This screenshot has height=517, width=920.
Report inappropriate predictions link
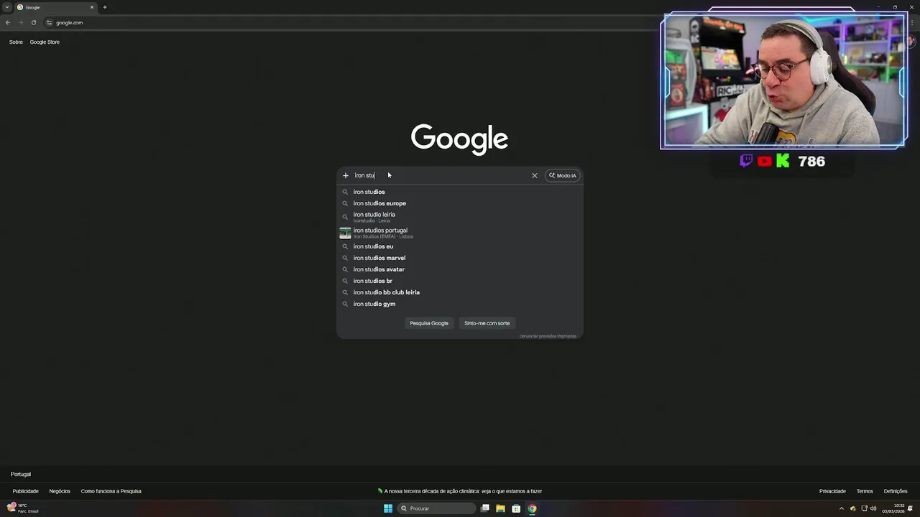pos(548,336)
